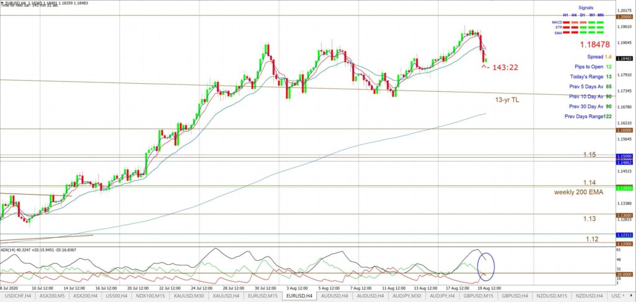Click the 1.13 level text label

[x=589, y=219]
